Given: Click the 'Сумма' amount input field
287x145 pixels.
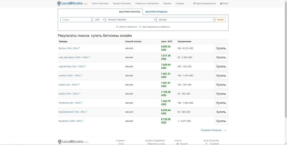Looking at the screenshot, I should click(x=76, y=20).
